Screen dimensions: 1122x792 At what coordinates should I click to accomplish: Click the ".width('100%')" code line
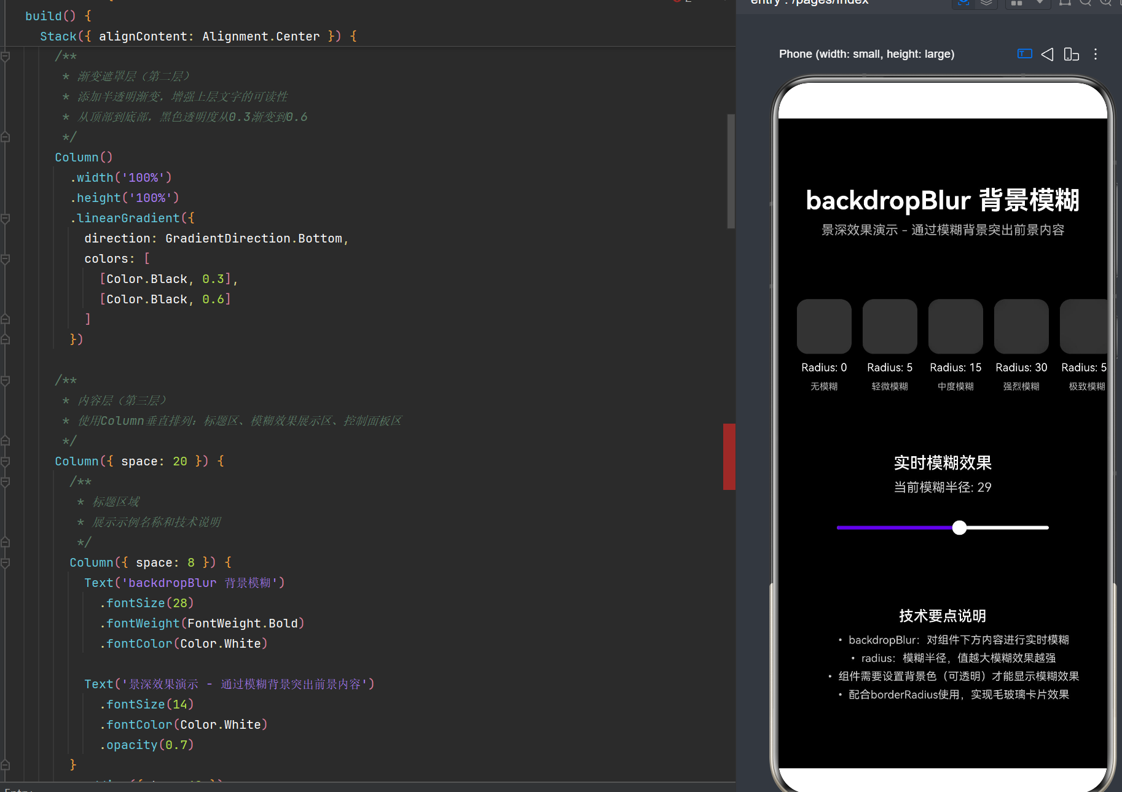121,177
